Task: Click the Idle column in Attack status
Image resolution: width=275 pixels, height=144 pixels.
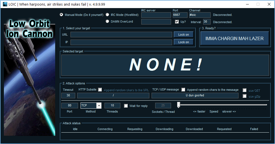Action: pos(75,129)
